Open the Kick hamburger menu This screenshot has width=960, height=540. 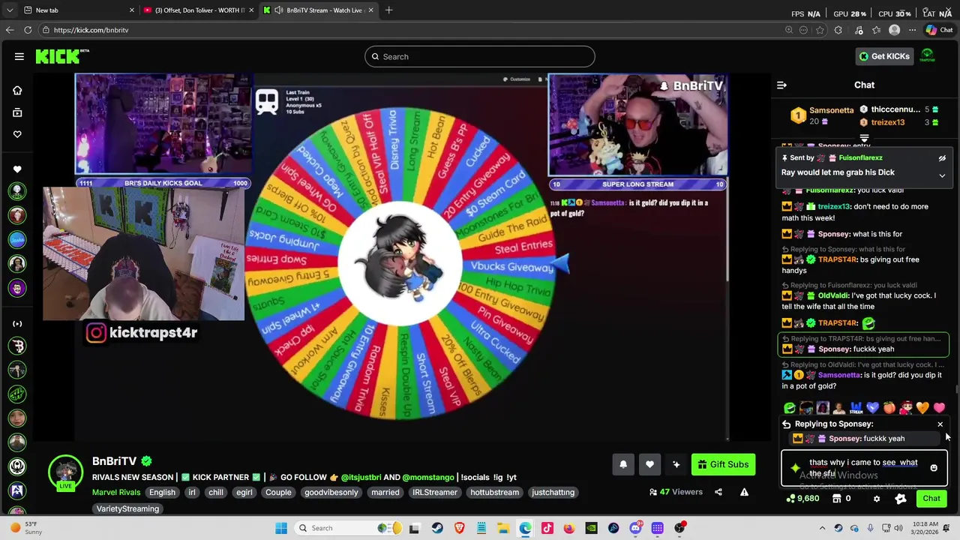pyautogui.click(x=19, y=56)
